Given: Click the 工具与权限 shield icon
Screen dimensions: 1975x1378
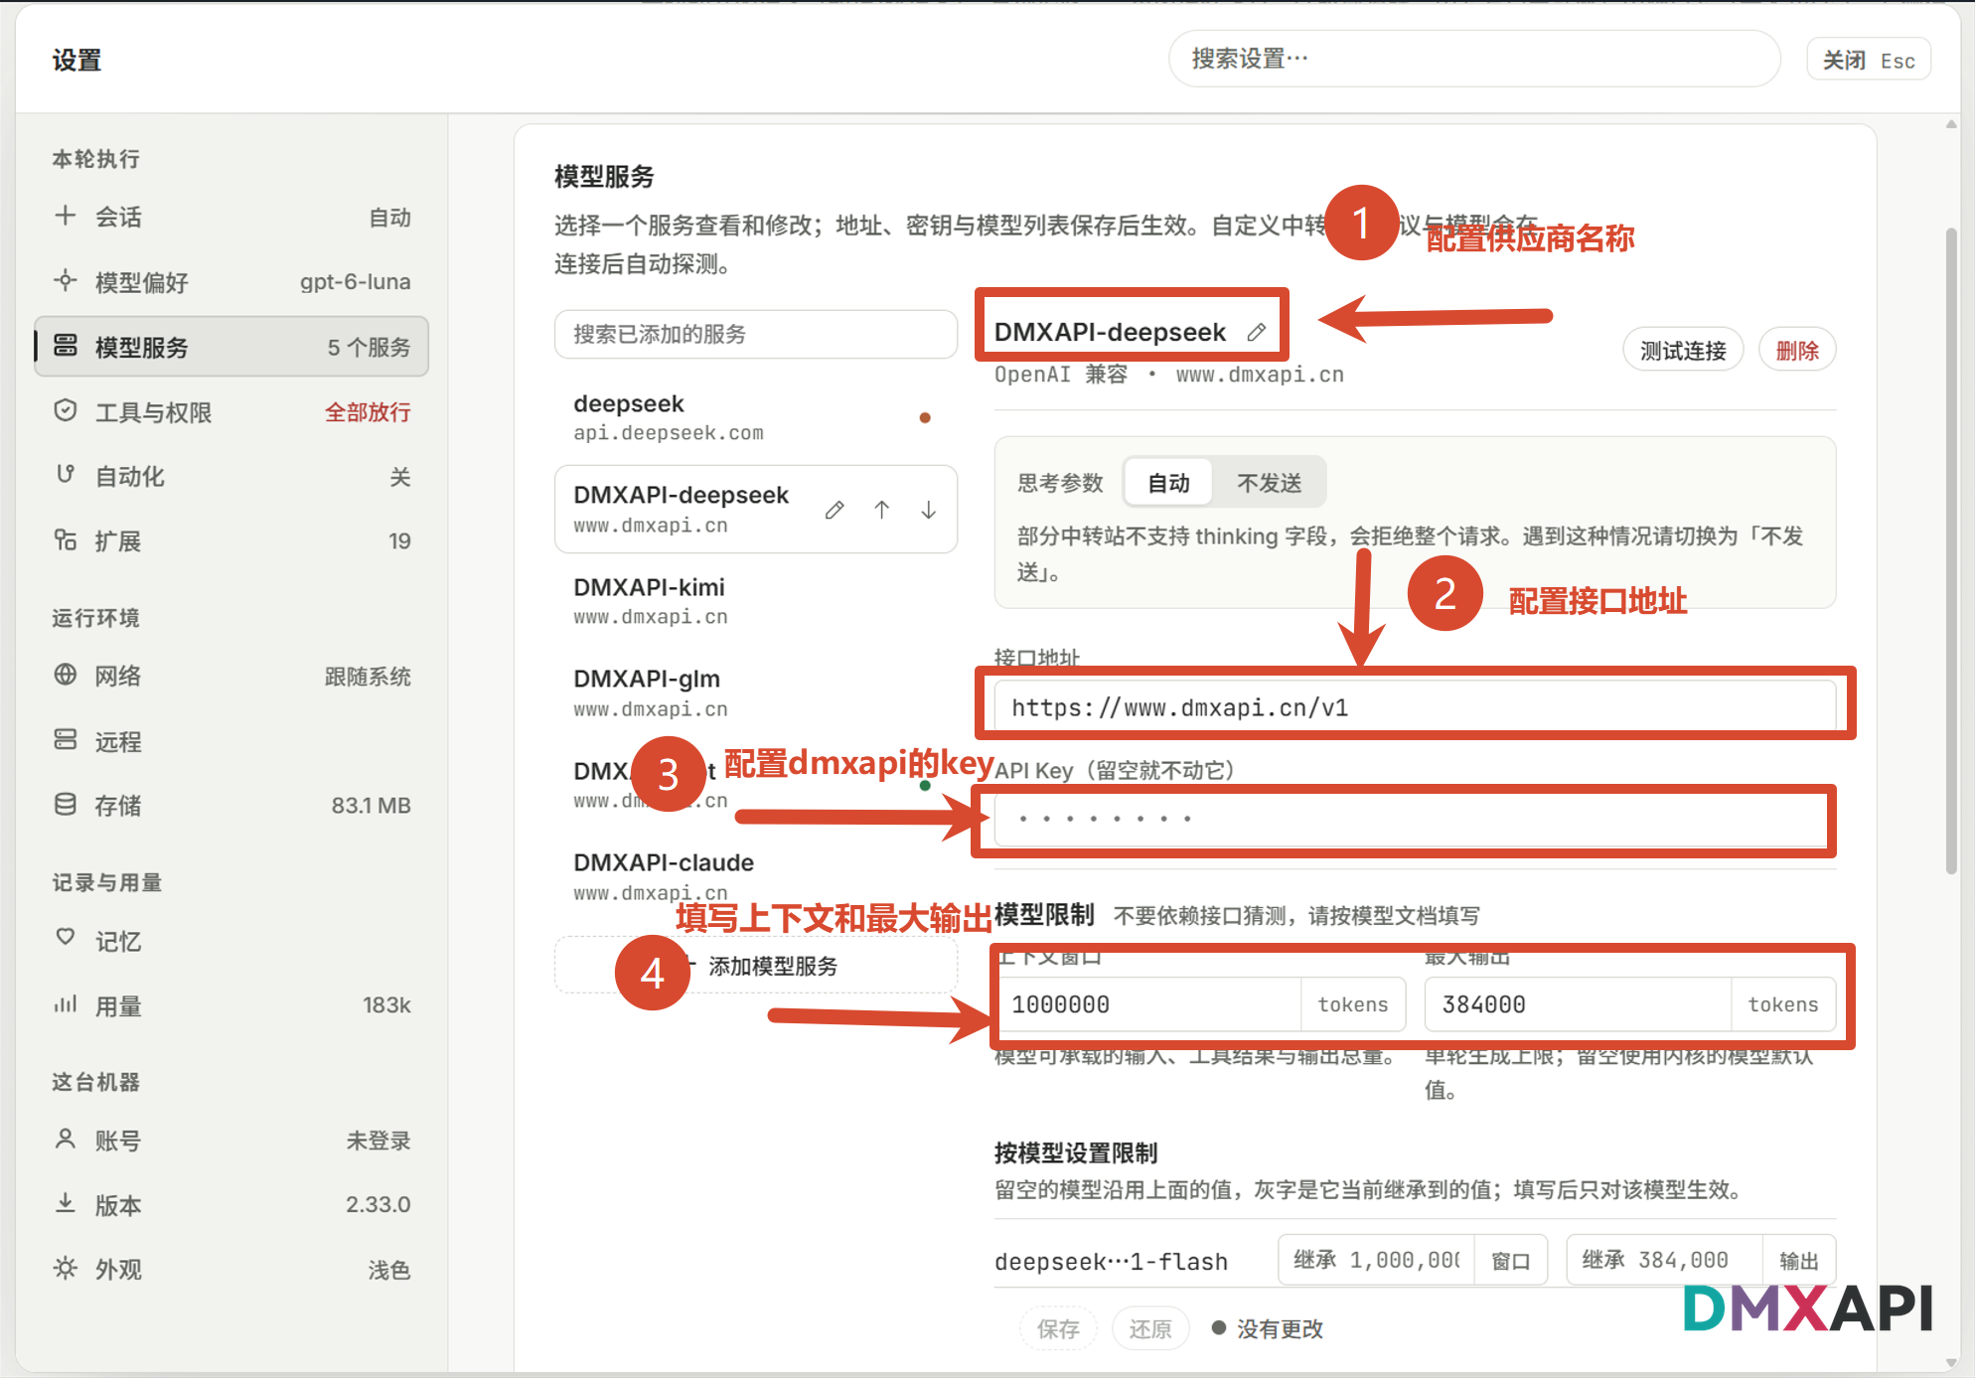Looking at the screenshot, I should coord(66,411).
